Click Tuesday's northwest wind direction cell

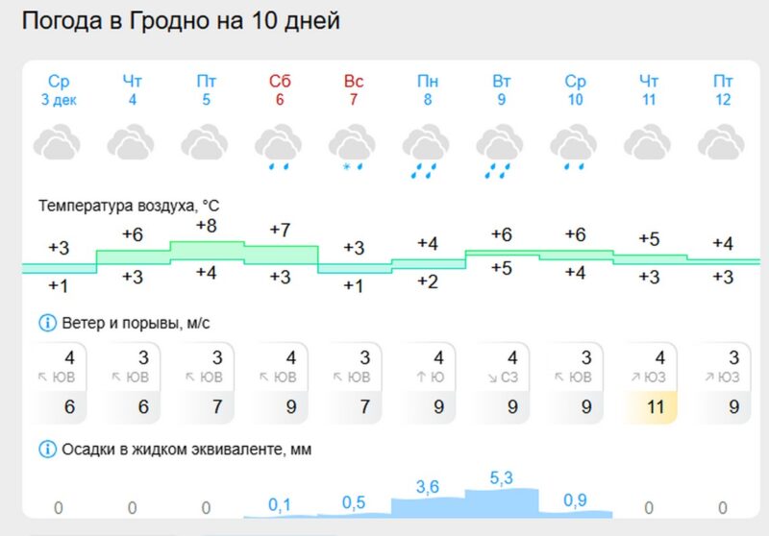(501, 378)
